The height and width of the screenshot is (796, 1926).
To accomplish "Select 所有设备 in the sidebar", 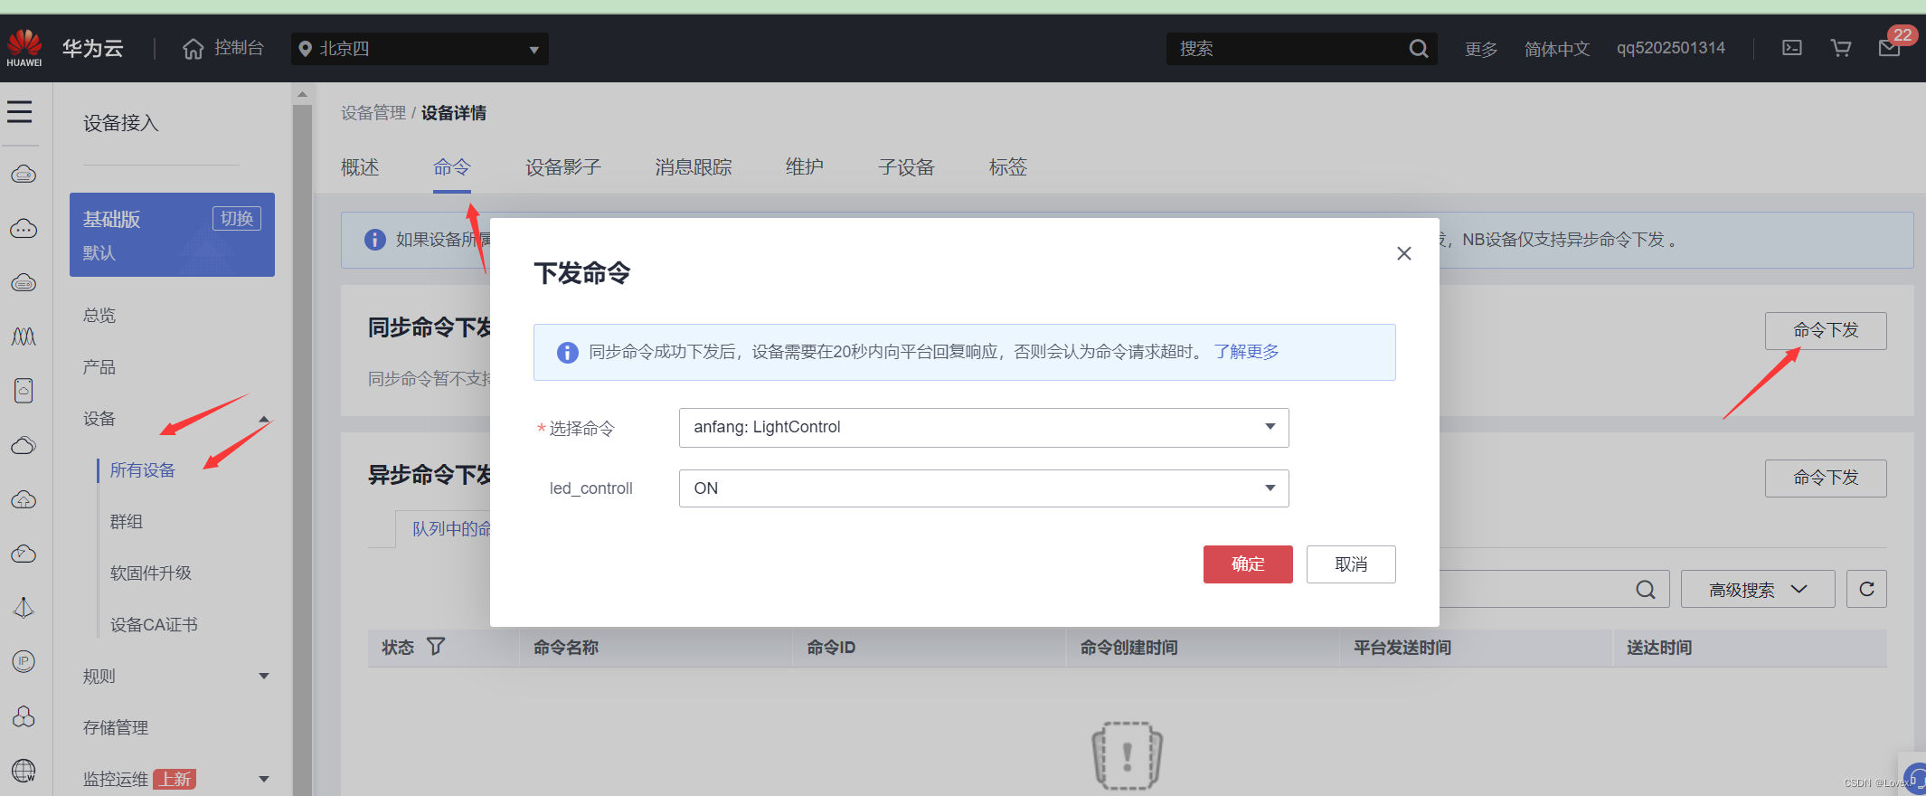I will click(x=143, y=470).
